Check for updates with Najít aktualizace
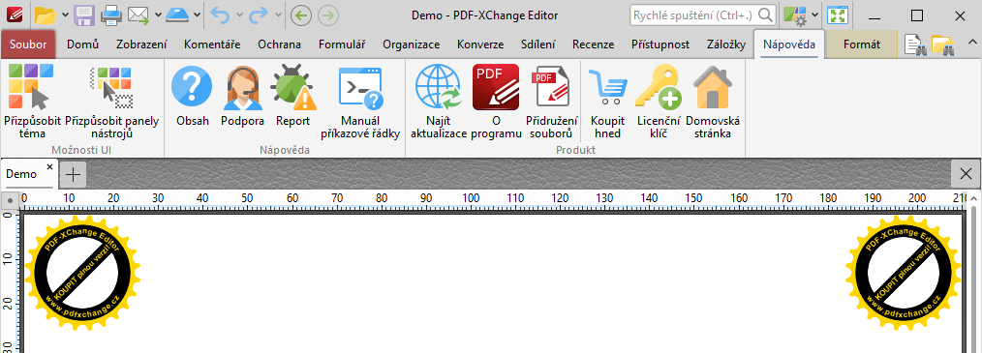 tap(439, 102)
